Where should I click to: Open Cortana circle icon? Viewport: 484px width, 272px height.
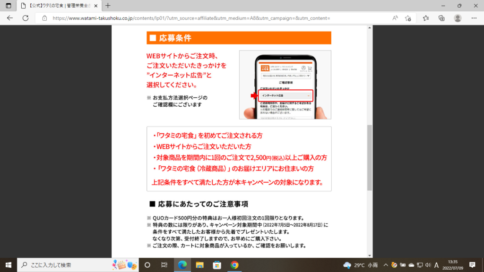coord(147,265)
